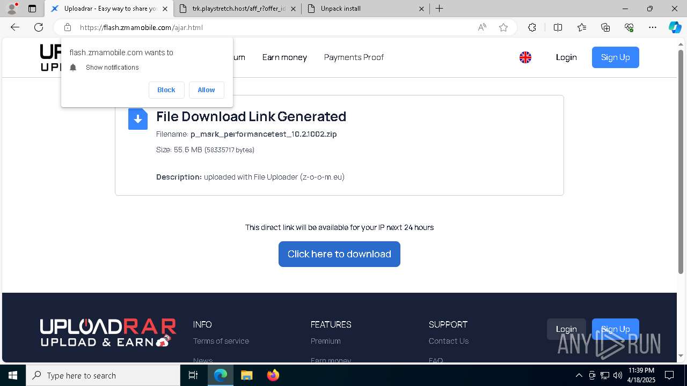
Task: Open the Collections icon
Action: pos(605,27)
